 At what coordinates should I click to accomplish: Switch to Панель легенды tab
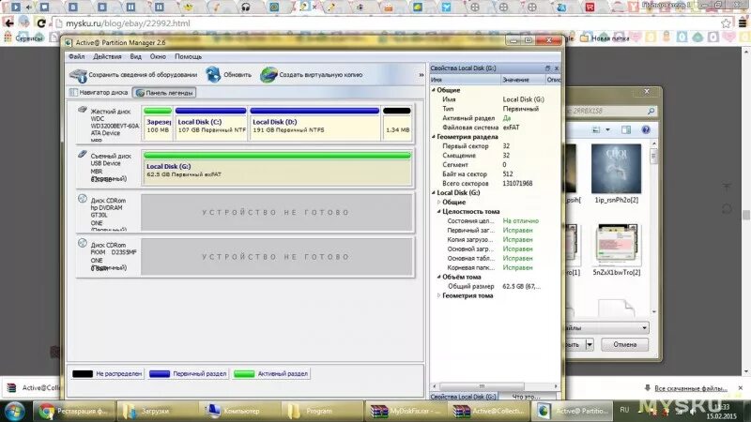tap(164, 93)
